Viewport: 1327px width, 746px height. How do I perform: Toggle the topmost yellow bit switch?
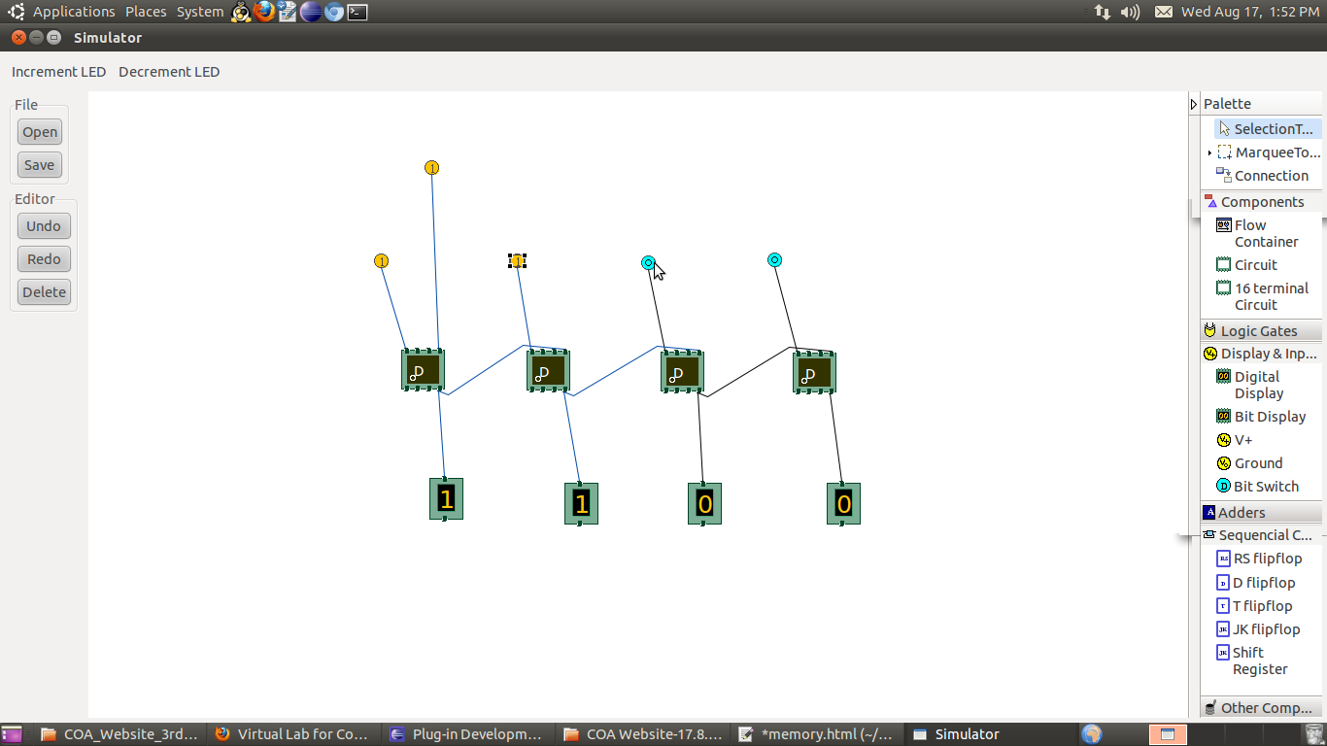tap(431, 167)
